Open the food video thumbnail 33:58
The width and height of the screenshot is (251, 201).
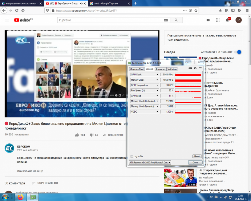[x=180, y=178]
